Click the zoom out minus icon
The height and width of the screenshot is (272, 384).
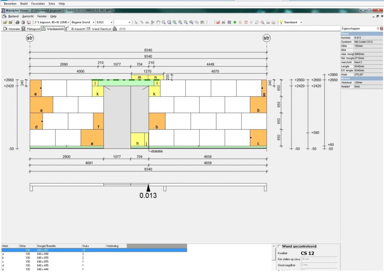[x=186, y=22]
